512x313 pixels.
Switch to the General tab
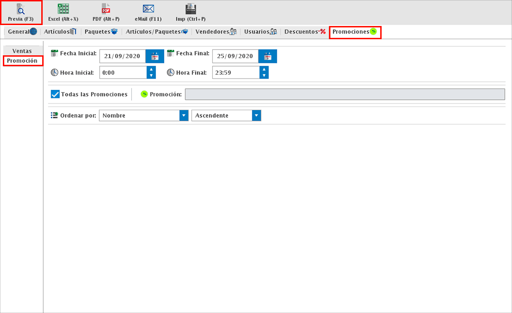click(22, 32)
